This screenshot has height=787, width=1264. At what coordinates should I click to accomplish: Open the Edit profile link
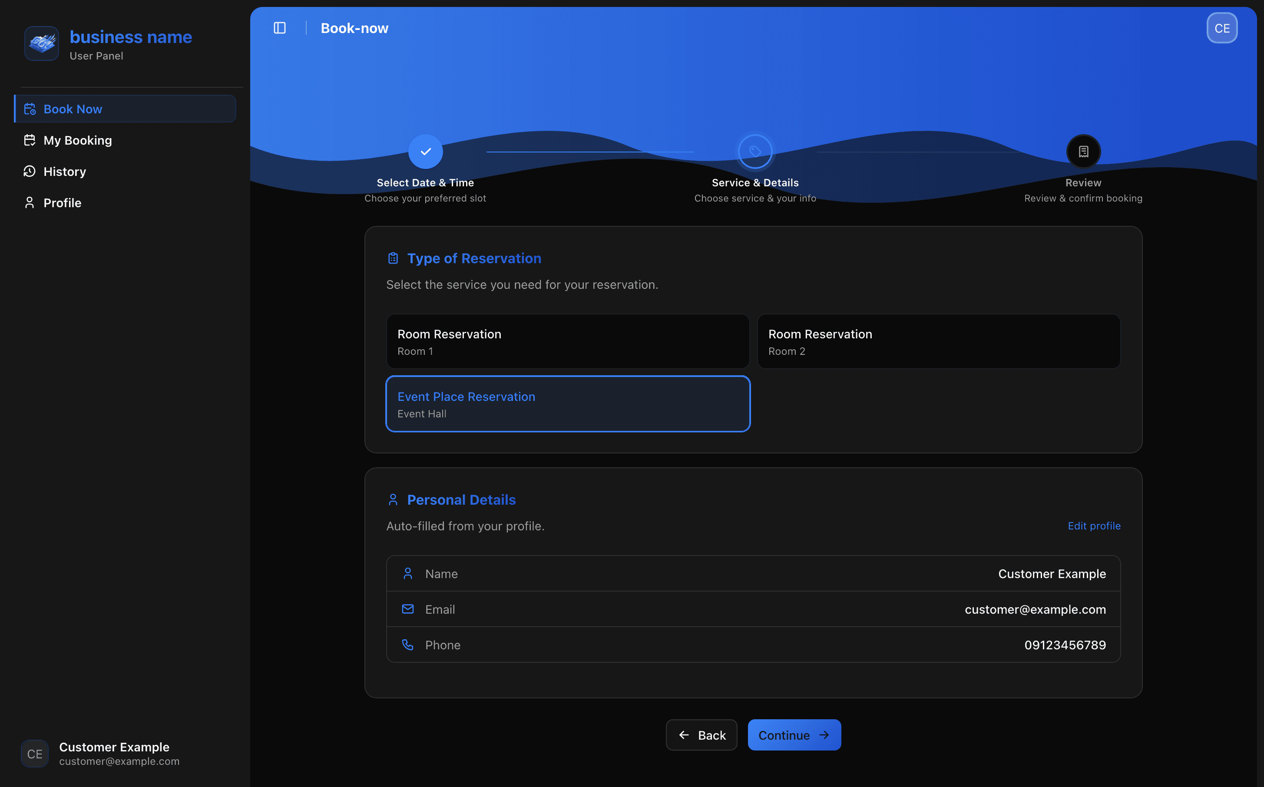tap(1094, 526)
